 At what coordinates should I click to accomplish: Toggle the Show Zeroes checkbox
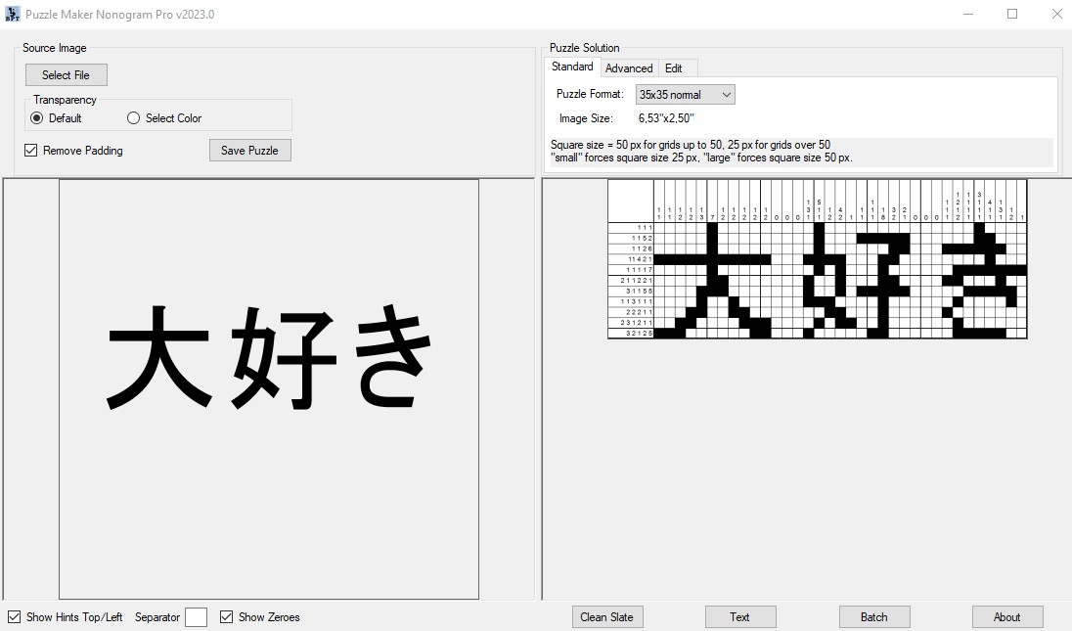[226, 616]
